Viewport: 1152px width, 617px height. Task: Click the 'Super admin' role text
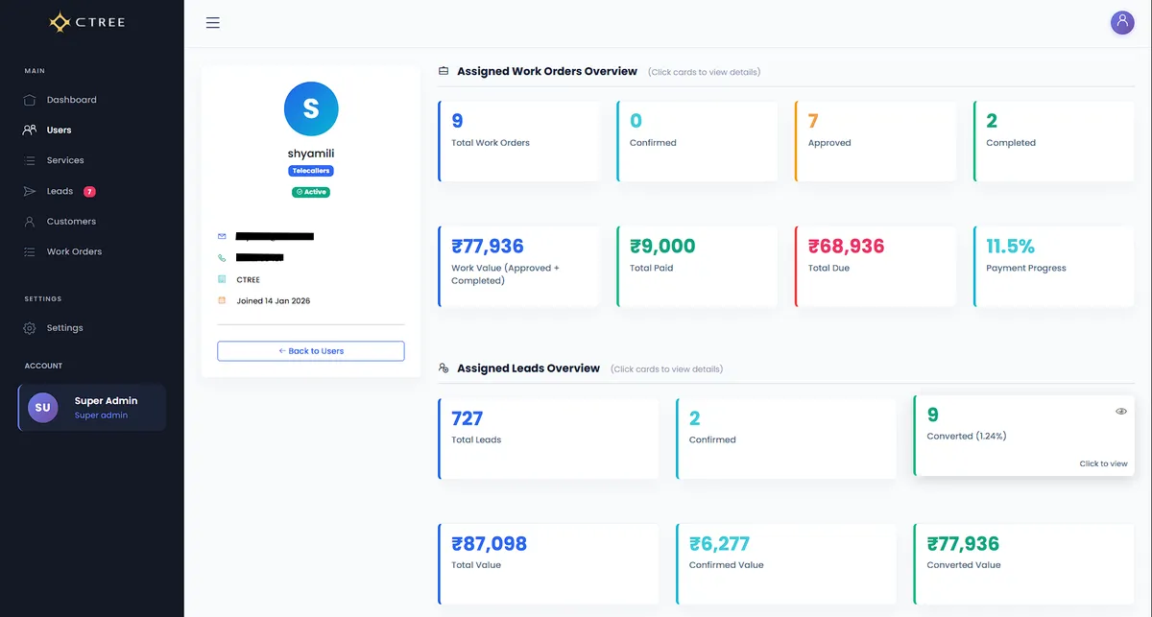coord(101,415)
